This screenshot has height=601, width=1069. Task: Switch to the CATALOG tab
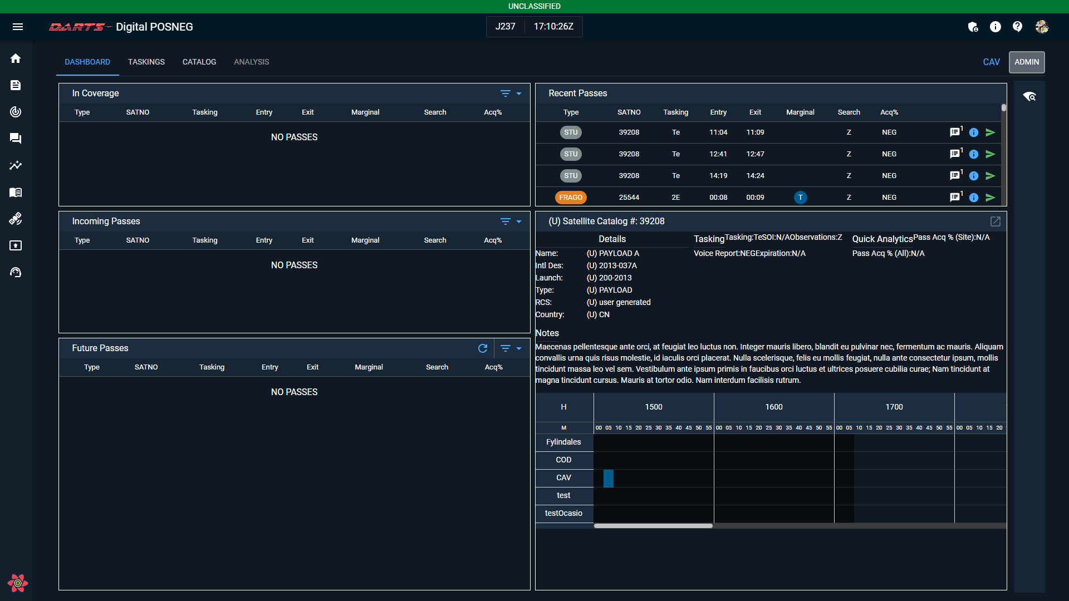click(x=199, y=62)
